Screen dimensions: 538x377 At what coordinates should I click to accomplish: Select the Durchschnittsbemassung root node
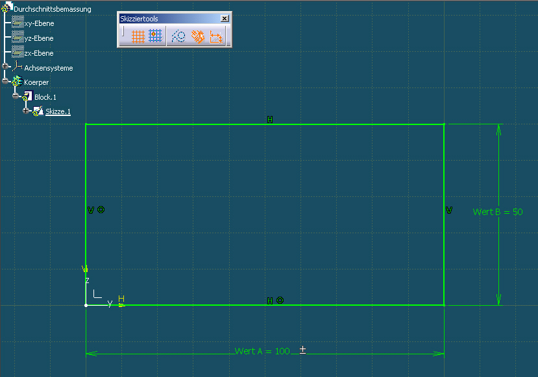(53, 9)
